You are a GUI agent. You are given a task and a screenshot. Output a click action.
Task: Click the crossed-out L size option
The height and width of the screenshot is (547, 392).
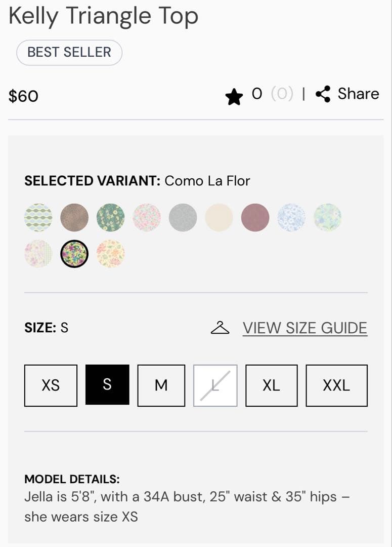[215, 385]
